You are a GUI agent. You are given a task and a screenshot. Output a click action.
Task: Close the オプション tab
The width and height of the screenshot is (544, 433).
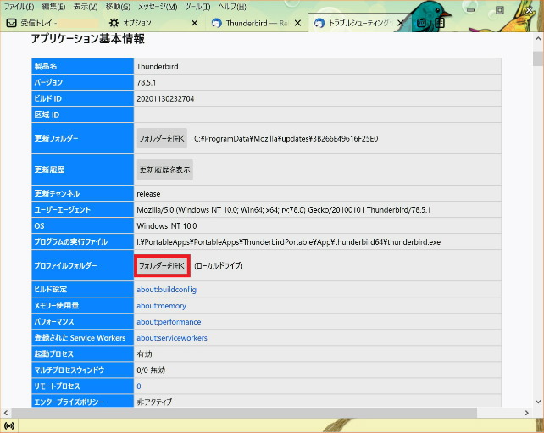(x=195, y=23)
